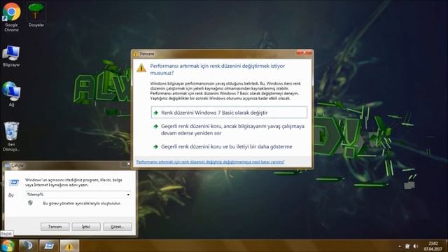The height and width of the screenshot is (252, 448).
Task: Open the performance color scheme help link
Action: click(x=210, y=162)
